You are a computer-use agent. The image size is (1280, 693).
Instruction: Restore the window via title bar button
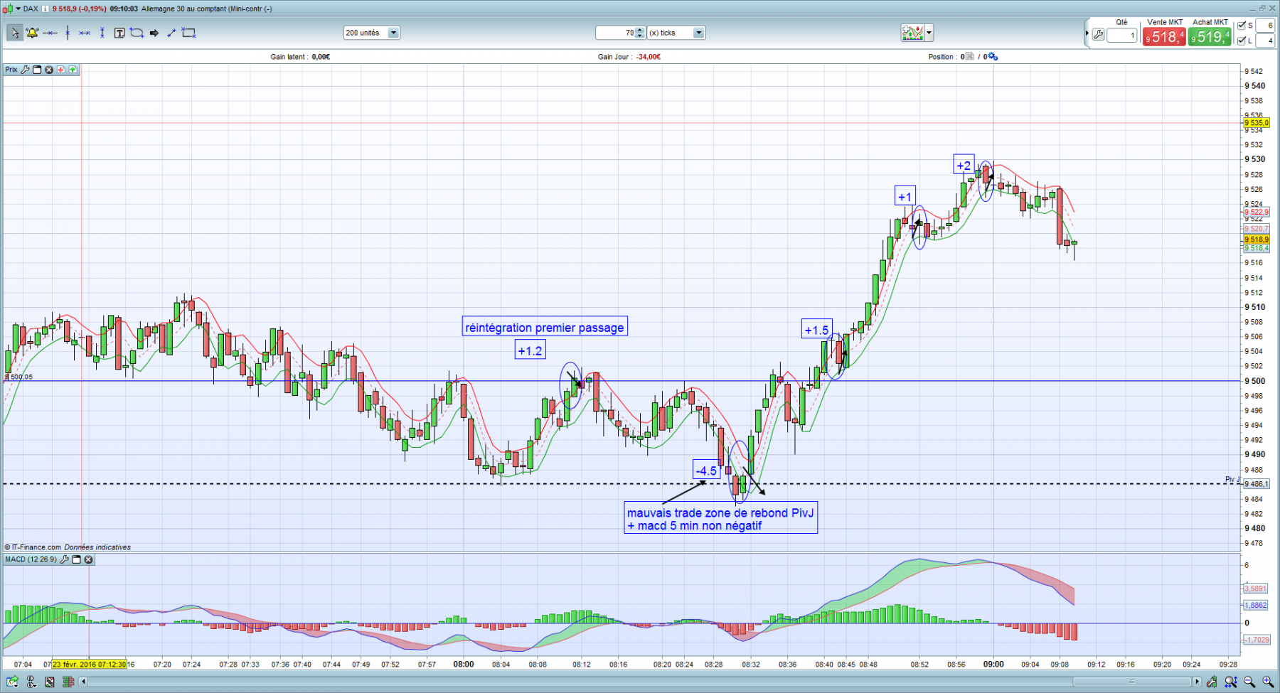pyautogui.click(x=1262, y=9)
